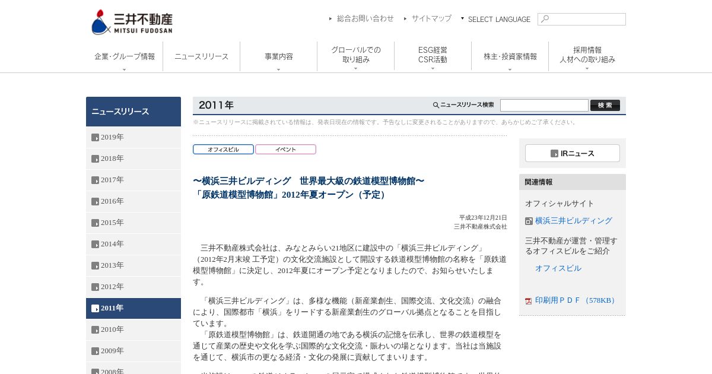Click arrow icon beside selected 2011年
Image resolution: width=712 pixels, height=374 pixels.
coord(95,309)
